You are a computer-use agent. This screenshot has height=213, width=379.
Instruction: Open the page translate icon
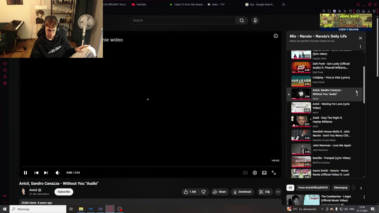(x=340, y=11)
